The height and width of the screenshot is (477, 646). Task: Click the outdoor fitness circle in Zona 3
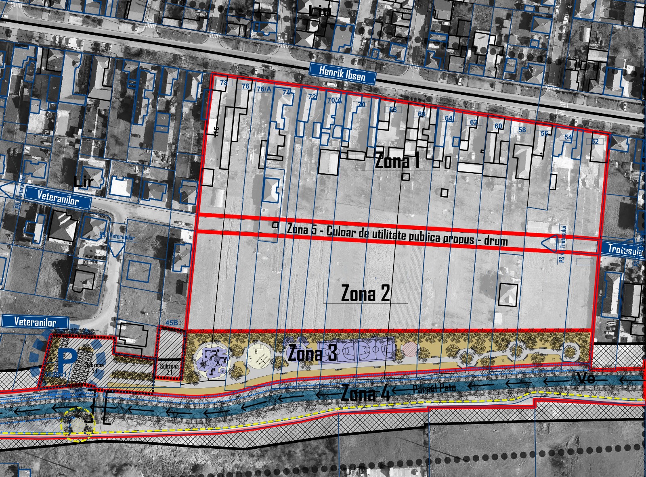click(x=260, y=354)
